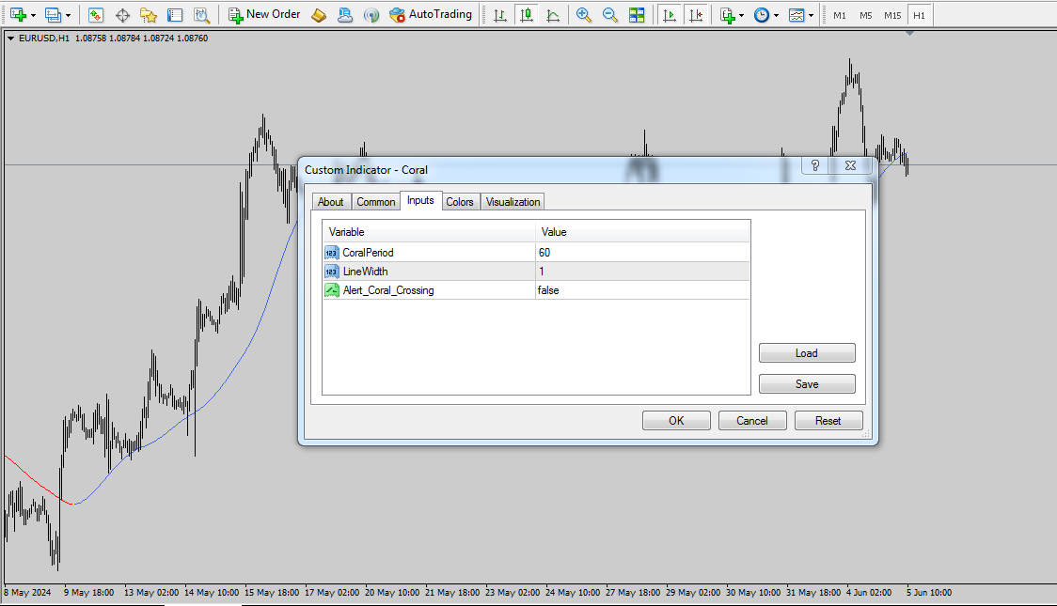Expand the periods clock dropdown

(776, 16)
